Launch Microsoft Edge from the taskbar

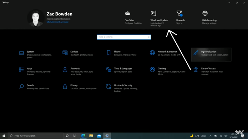coord(83,136)
